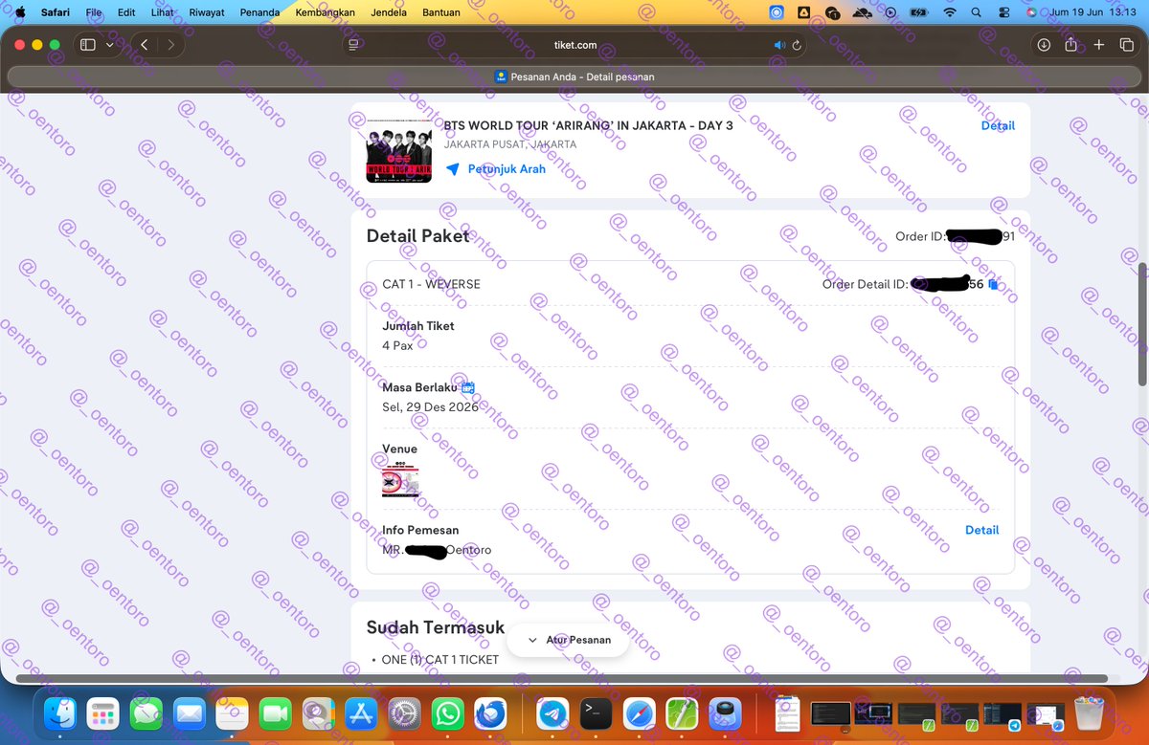Mute the tab audio speaker icon
1149x745 pixels.
click(779, 45)
